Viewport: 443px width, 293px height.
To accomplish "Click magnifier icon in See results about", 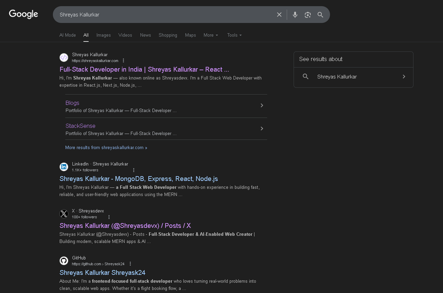I will [305, 77].
